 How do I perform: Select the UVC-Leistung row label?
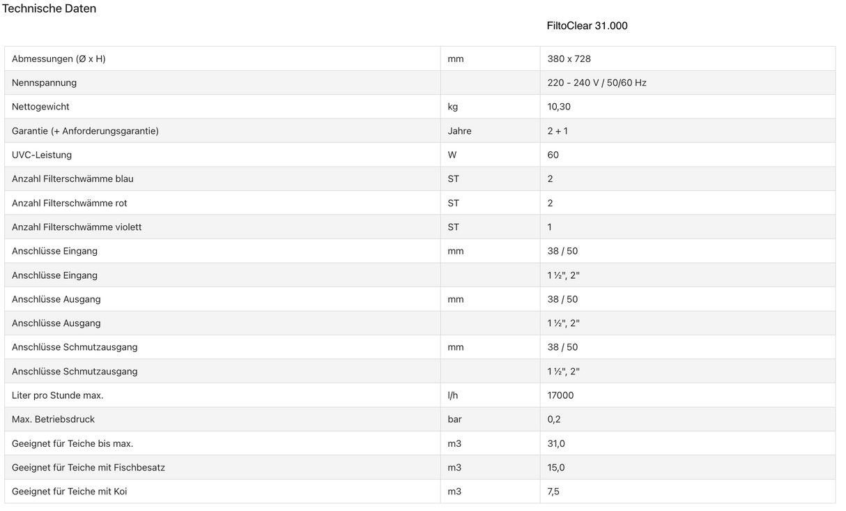click(x=42, y=155)
